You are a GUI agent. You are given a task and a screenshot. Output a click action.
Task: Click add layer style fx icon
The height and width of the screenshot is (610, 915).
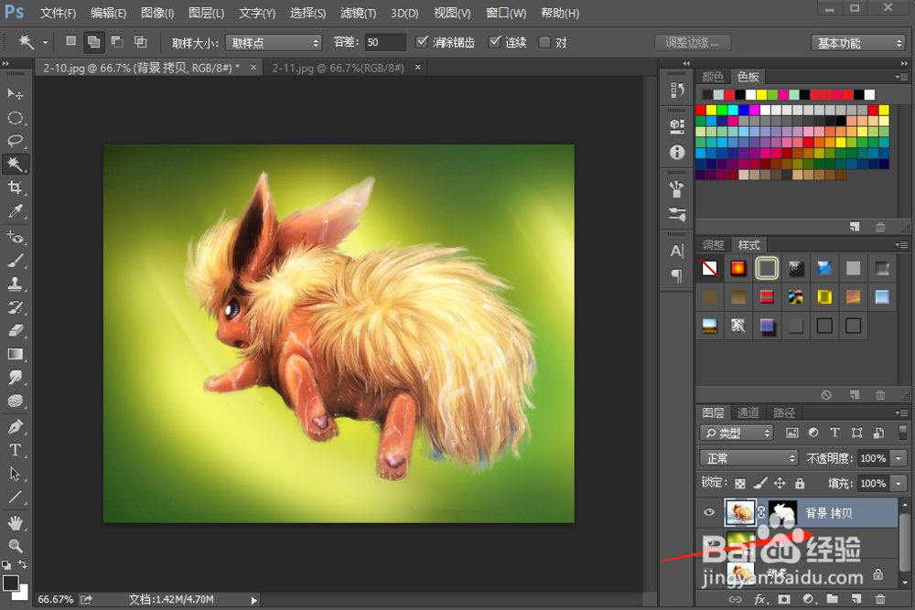pyautogui.click(x=759, y=599)
